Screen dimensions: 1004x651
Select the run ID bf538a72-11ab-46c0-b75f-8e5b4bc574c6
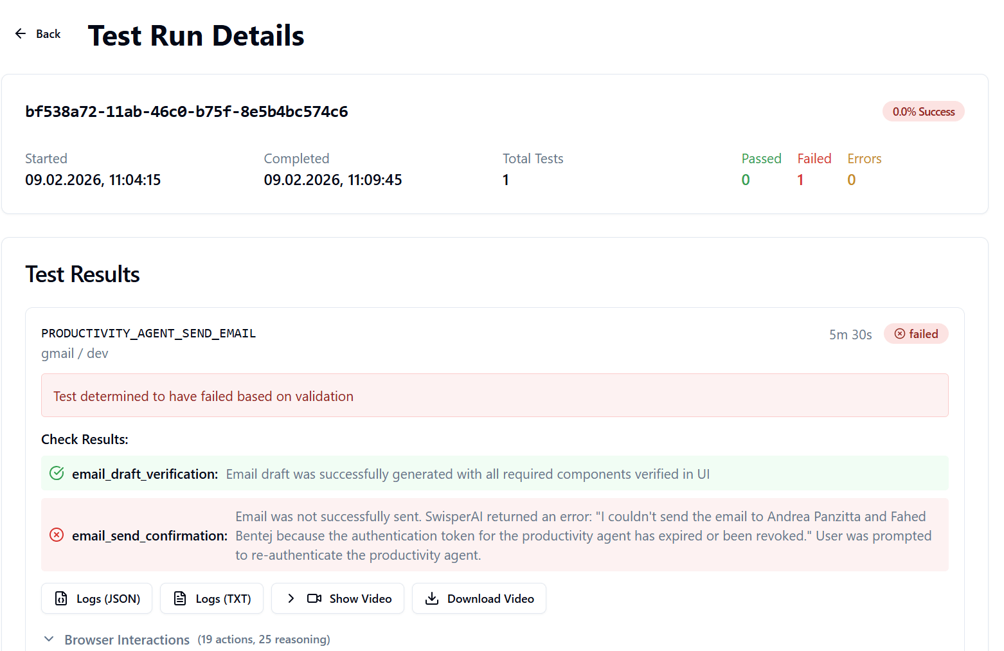click(186, 111)
